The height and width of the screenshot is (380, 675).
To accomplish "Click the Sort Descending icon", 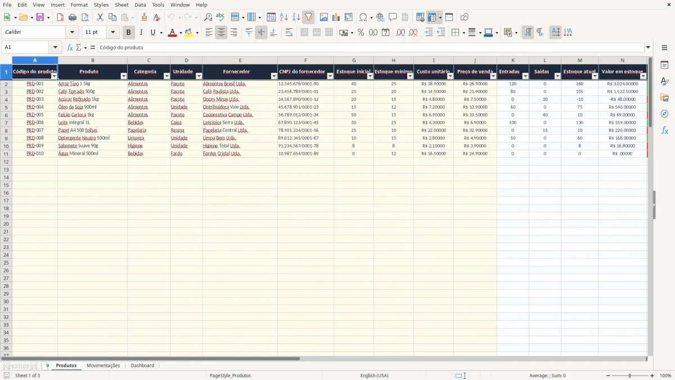I will 296,17.
